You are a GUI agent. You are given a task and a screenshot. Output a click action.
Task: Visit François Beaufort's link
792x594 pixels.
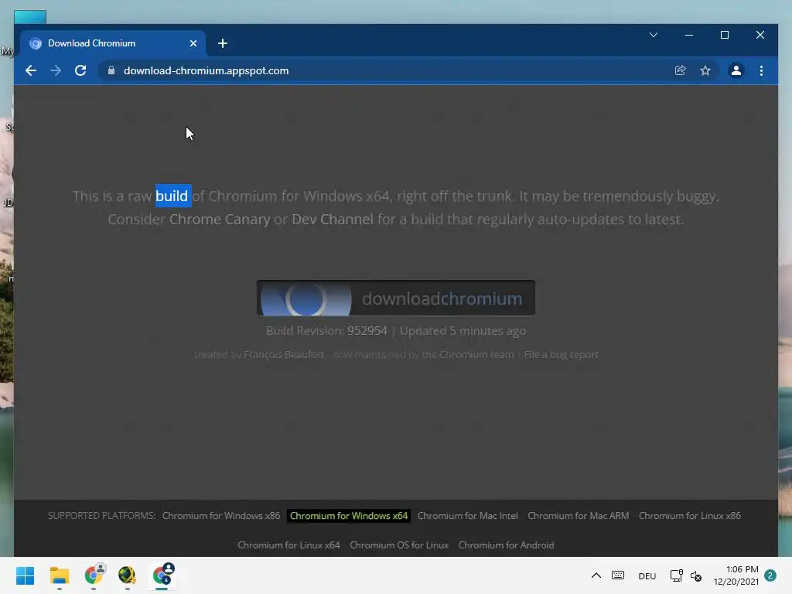click(x=284, y=354)
